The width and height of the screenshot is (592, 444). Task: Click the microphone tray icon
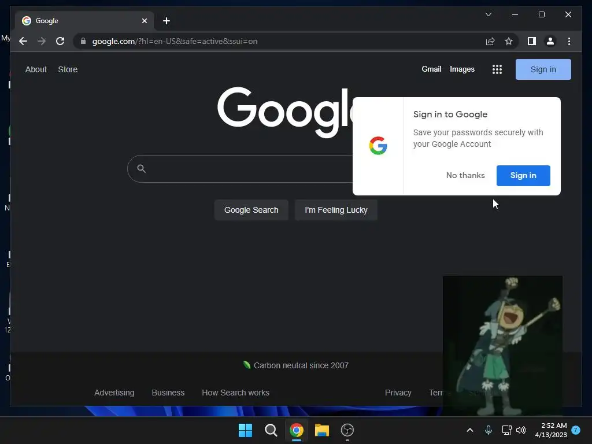tap(488, 430)
